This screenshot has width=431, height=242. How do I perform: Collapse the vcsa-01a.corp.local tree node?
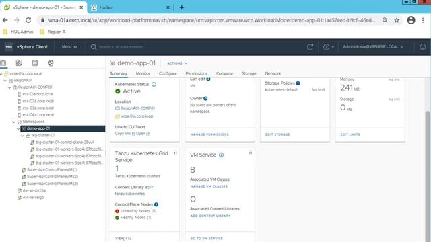click(x=1, y=73)
